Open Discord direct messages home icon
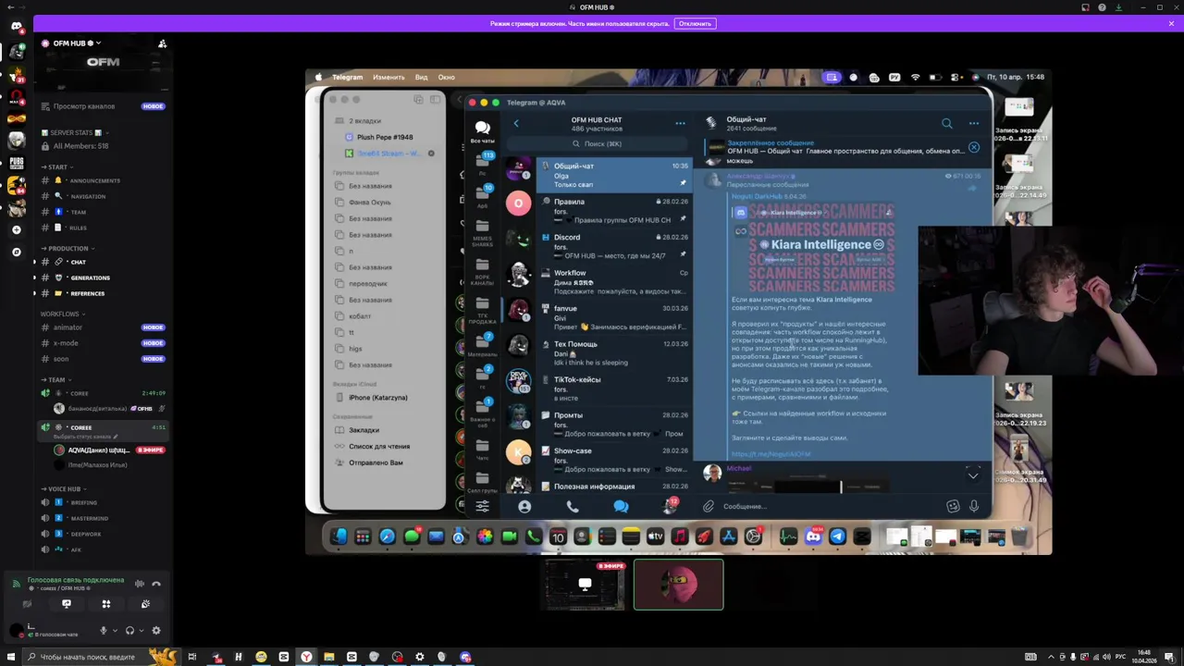 click(16, 27)
